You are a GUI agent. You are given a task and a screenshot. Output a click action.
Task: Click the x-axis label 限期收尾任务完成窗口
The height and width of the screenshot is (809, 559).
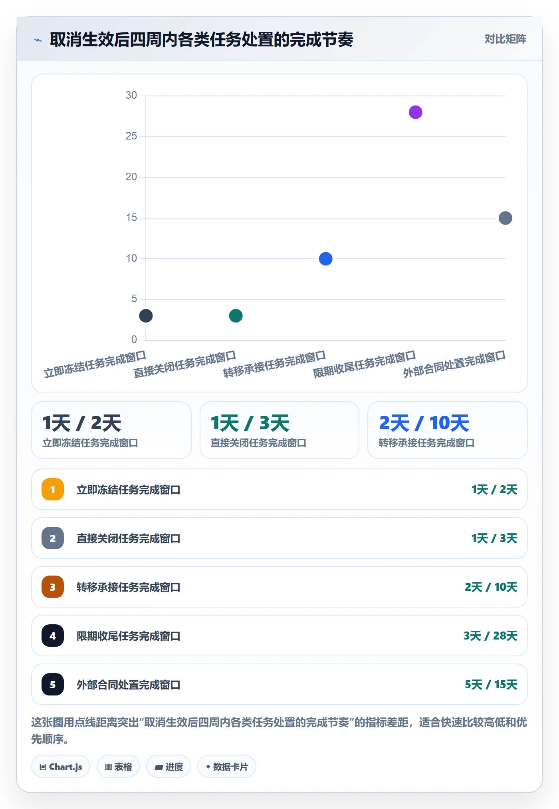(x=365, y=364)
